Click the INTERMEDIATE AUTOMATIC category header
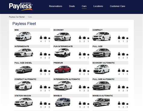The width and height of the screenshot is (143, 111). tap(71, 79)
